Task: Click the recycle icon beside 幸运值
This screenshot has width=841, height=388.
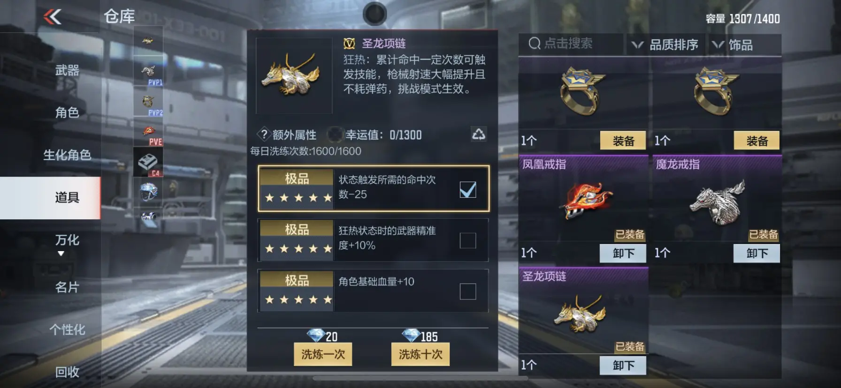Action: pos(478,134)
